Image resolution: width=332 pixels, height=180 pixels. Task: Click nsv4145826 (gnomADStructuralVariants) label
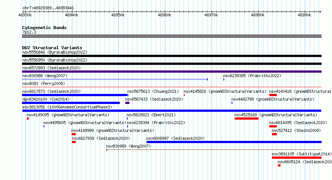[225, 91]
